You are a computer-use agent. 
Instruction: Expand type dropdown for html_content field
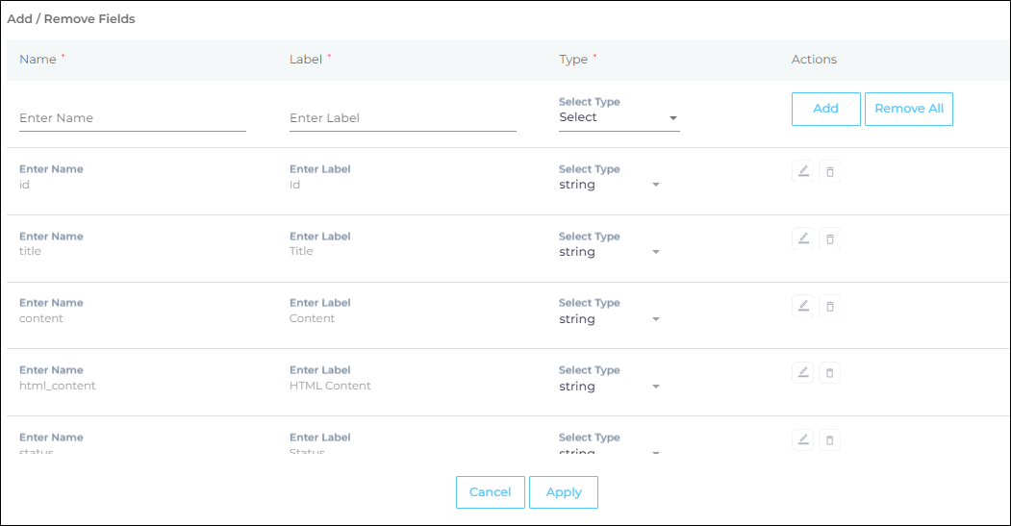(x=609, y=387)
